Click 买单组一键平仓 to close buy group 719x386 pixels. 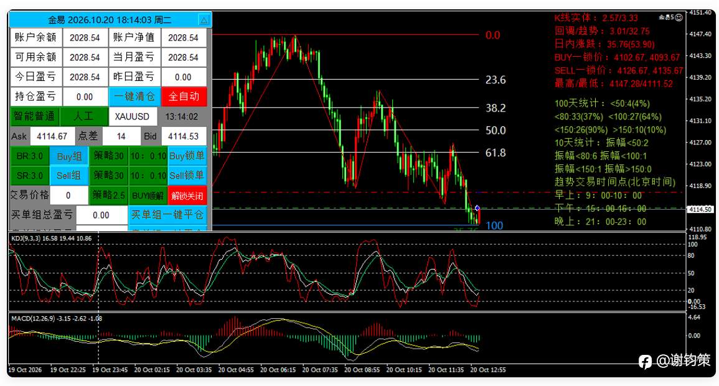point(167,215)
